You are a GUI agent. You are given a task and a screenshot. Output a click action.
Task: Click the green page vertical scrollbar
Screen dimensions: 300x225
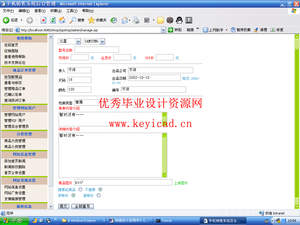click(297, 123)
